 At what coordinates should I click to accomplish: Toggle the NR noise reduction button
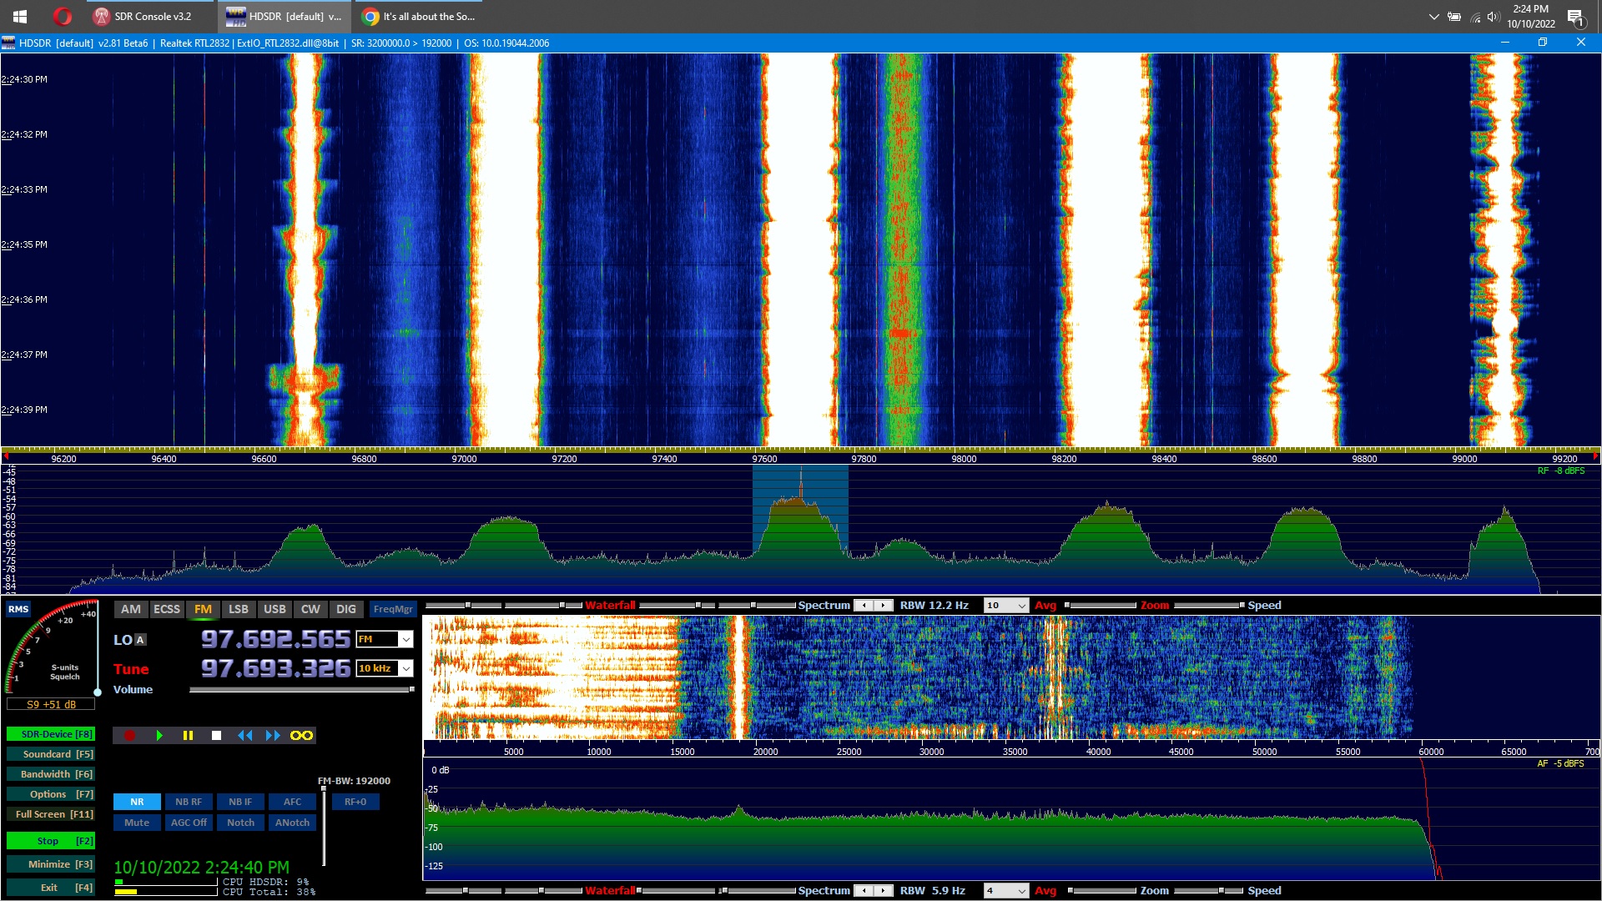137,802
